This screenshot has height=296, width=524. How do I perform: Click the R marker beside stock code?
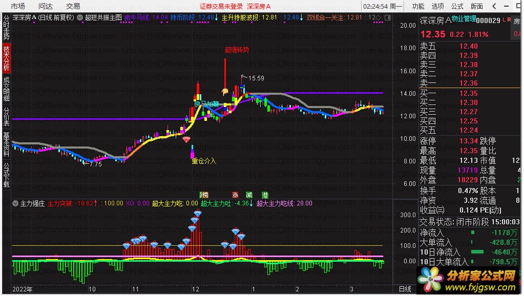pyautogui.click(x=509, y=19)
